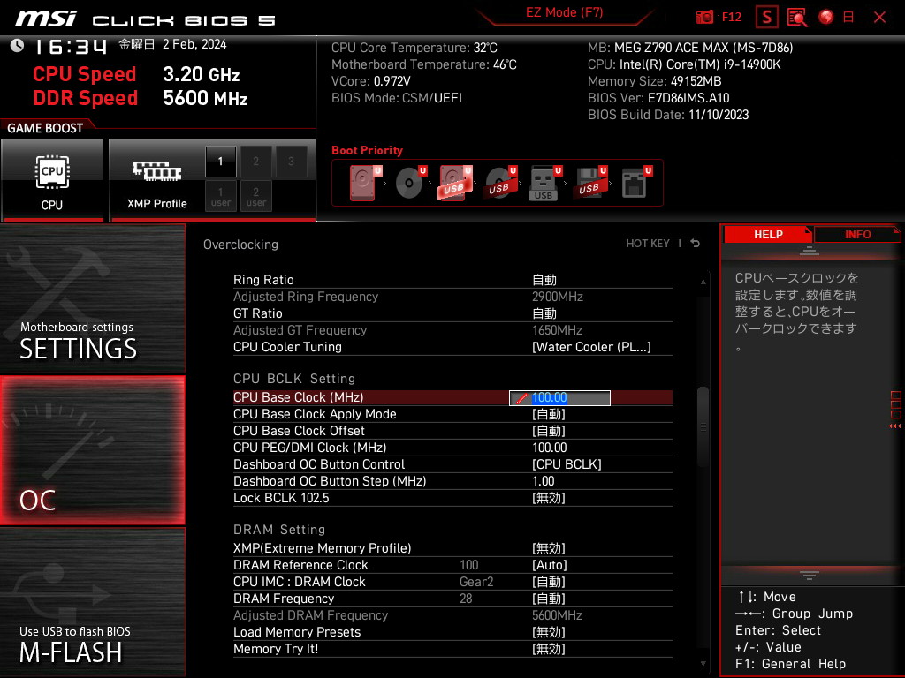Click the back arrow next to HOT KEY
Screen dimensions: 905x678
[696, 244]
